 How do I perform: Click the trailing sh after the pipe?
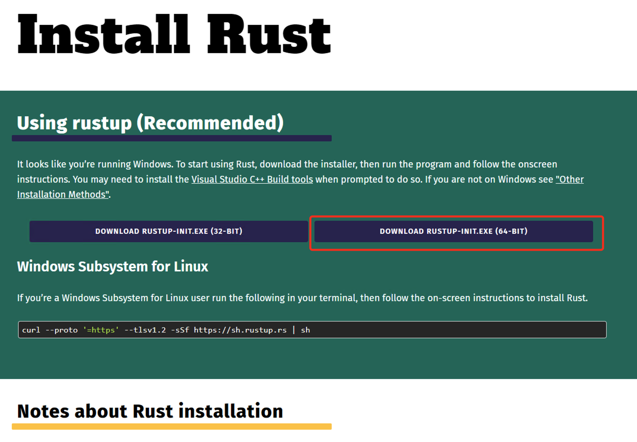coord(305,330)
